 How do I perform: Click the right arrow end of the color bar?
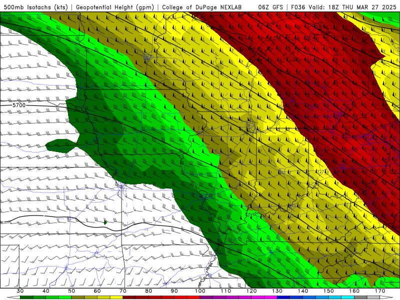[386, 297]
